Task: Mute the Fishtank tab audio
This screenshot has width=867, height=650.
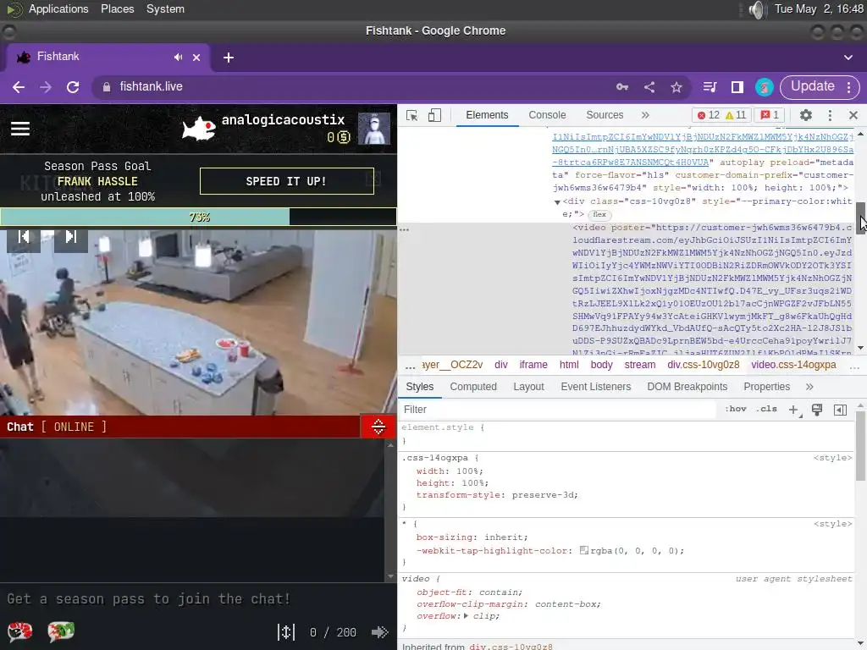Action: point(178,57)
